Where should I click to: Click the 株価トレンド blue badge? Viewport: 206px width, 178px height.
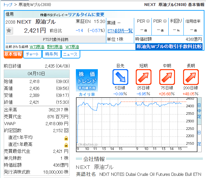point(87,80)
